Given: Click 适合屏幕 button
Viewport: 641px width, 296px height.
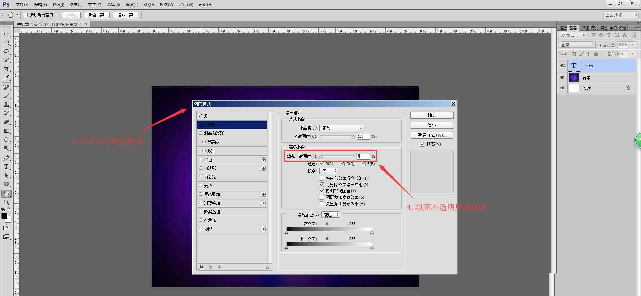Looking at the screenshot, I should point(96,15).
